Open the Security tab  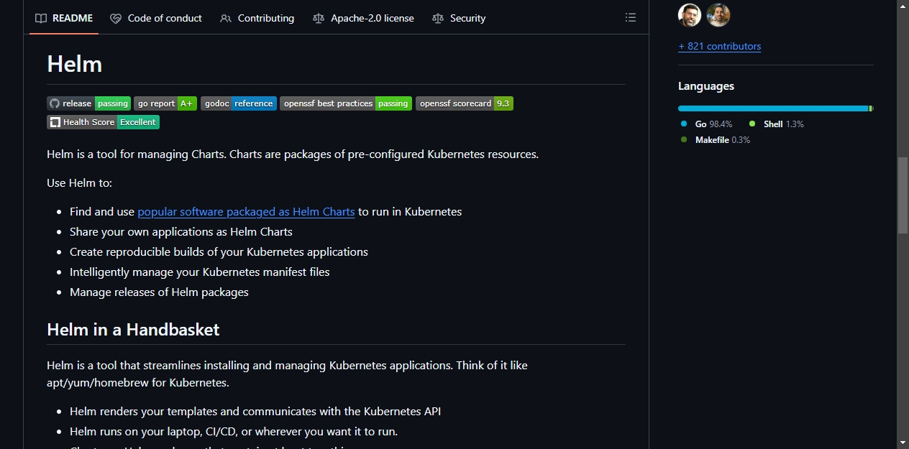point(459,18)
